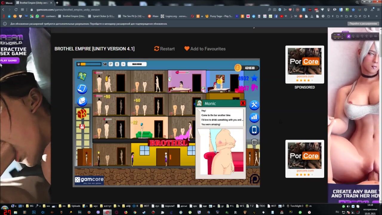This screenshot has width=382, height=215.
Task: Close the Monic message dialog with red X
Action: [x=243, y=103]
